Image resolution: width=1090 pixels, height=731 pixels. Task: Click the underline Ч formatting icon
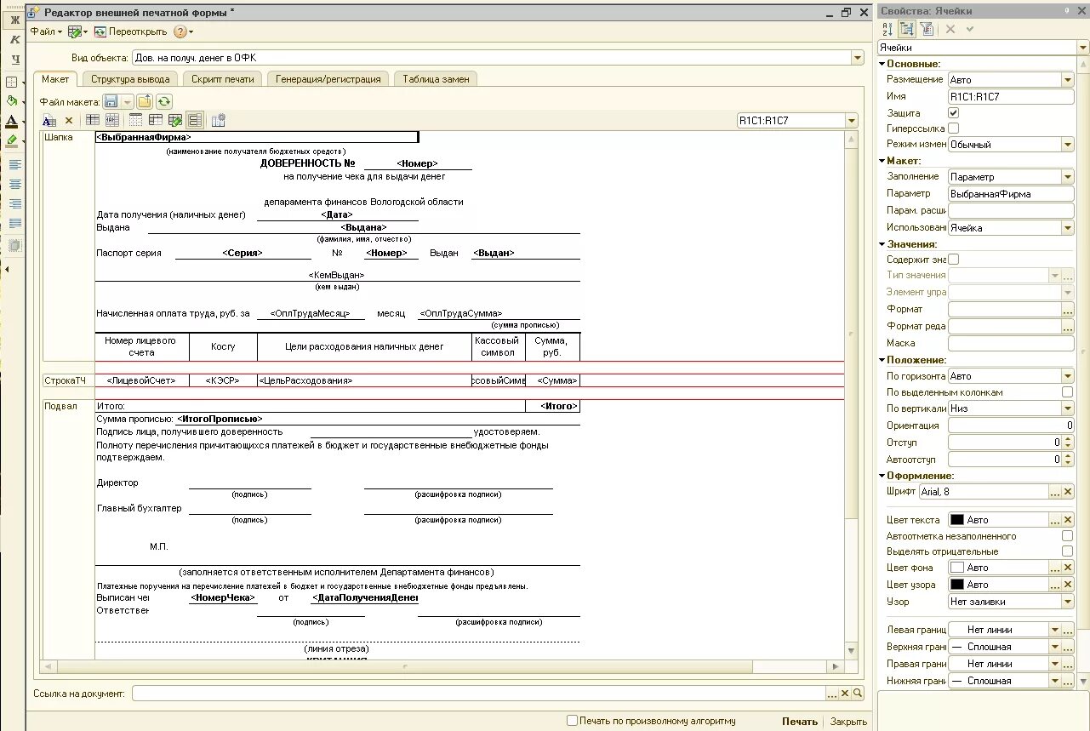pos(14,59)
